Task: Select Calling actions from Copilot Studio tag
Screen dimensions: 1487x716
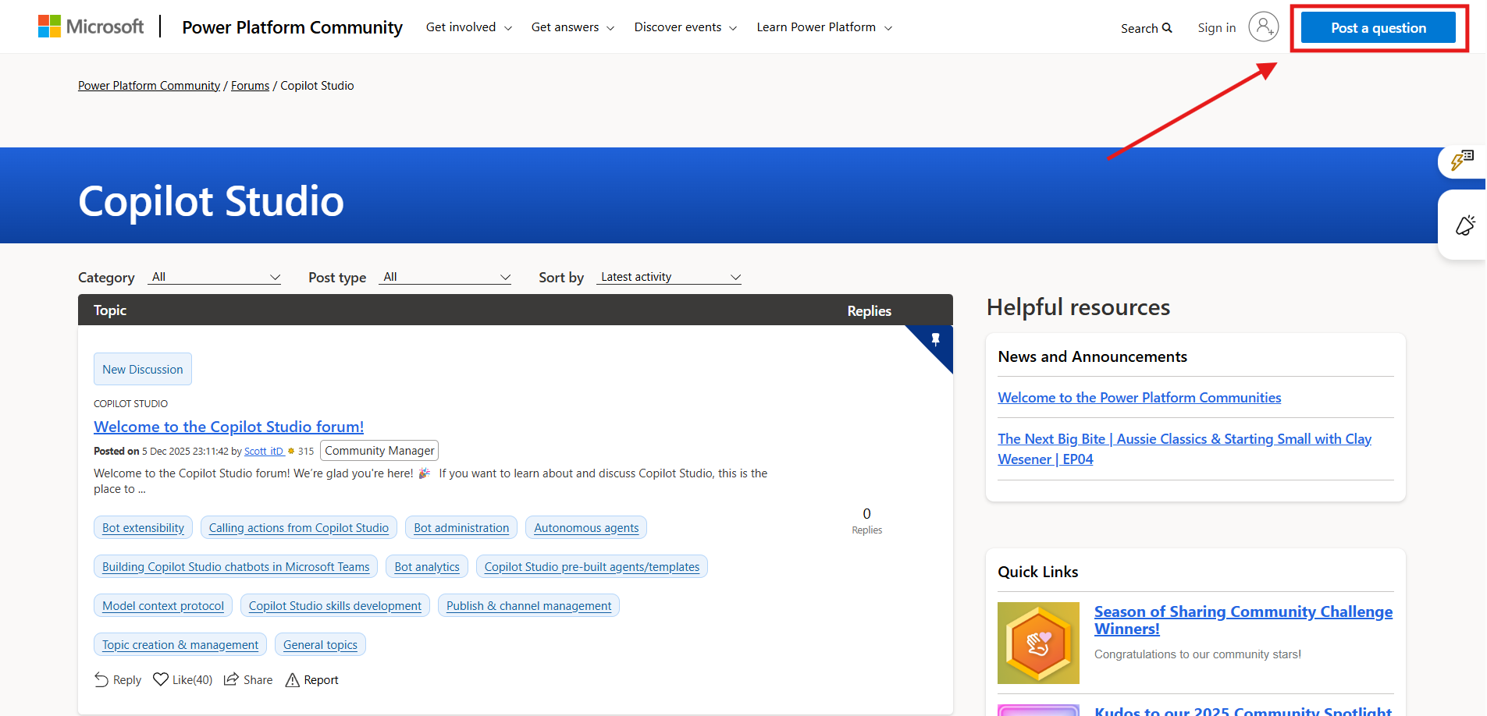Action: point(298,528)
